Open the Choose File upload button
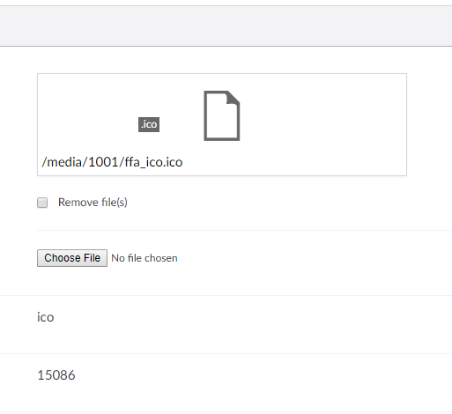The image size is (452, 414). point(72,258)
